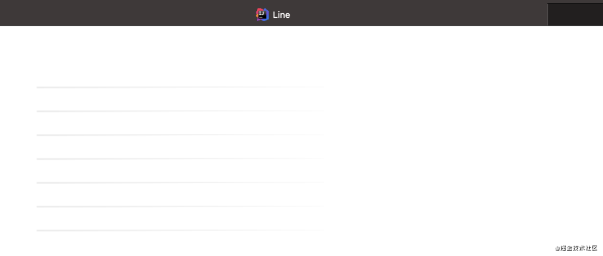Select the bottommost horizontal line
This screenshot has height=256, width=603.
[x=179, y=230]
